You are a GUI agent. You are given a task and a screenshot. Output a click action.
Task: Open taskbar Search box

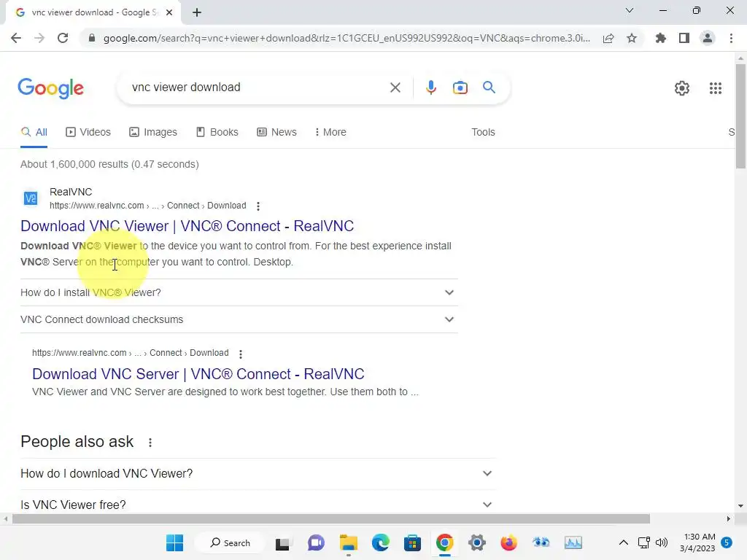click(230, 542)
